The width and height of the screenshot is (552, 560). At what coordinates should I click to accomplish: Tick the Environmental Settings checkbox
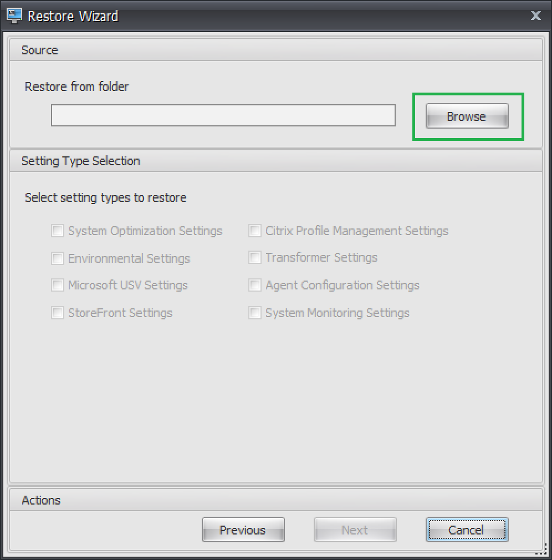[58, 258]
